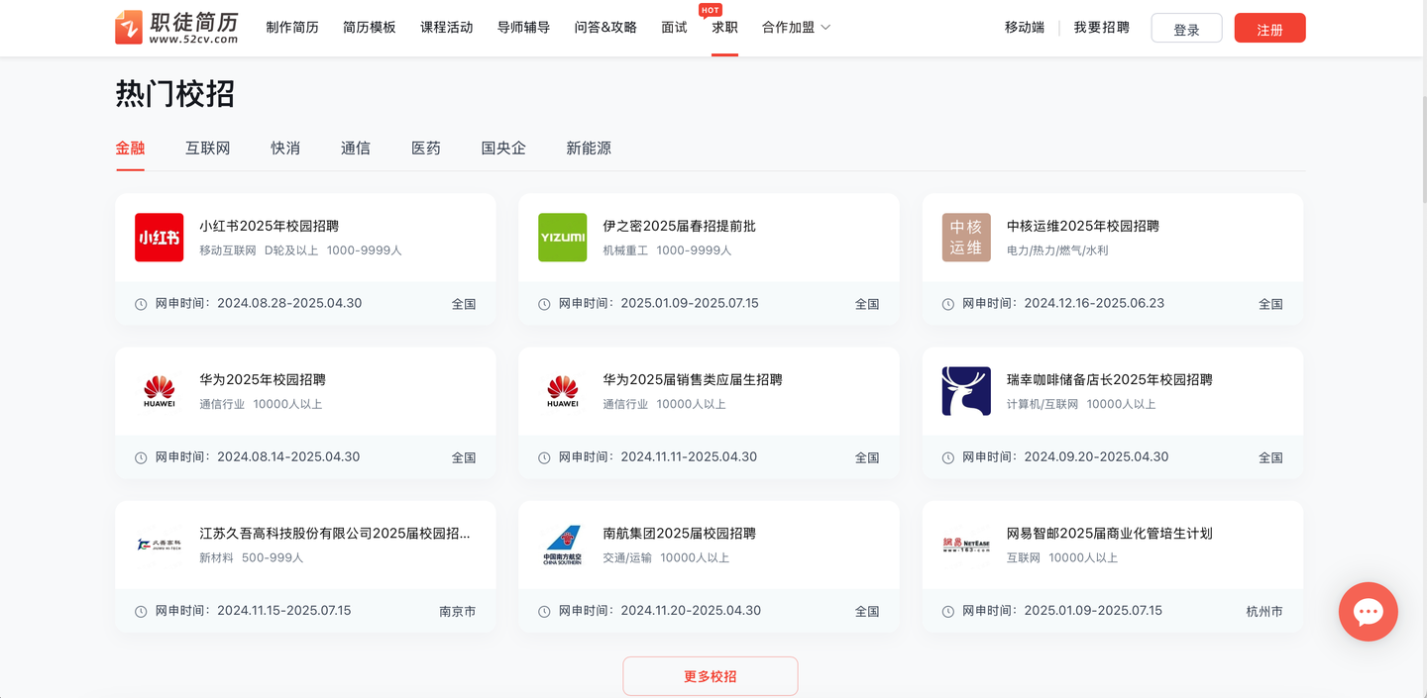Select the 金融 category tab
This screenshot has width=1427, height=698.
130,149
